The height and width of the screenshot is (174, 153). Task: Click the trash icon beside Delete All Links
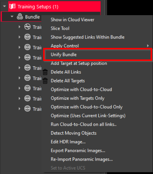45,72
